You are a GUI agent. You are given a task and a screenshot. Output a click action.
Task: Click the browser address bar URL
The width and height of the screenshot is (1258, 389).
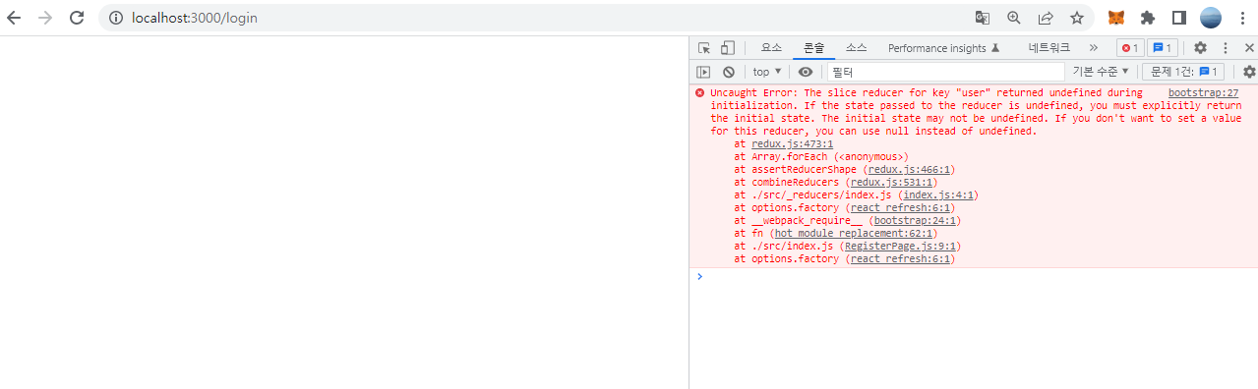195,18
